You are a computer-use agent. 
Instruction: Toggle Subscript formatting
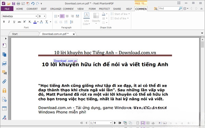30,22
